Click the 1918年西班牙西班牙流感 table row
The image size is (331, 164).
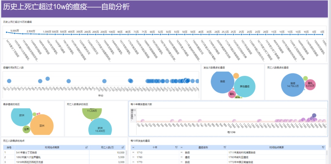[x=64, y=162]
